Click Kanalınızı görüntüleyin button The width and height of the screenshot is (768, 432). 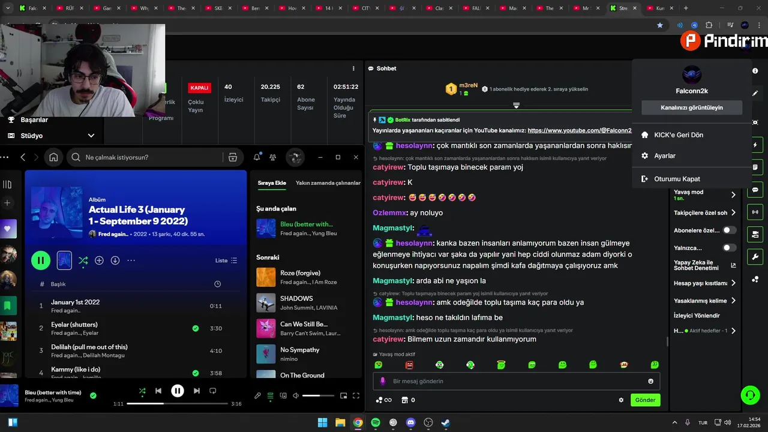point(692,107)
